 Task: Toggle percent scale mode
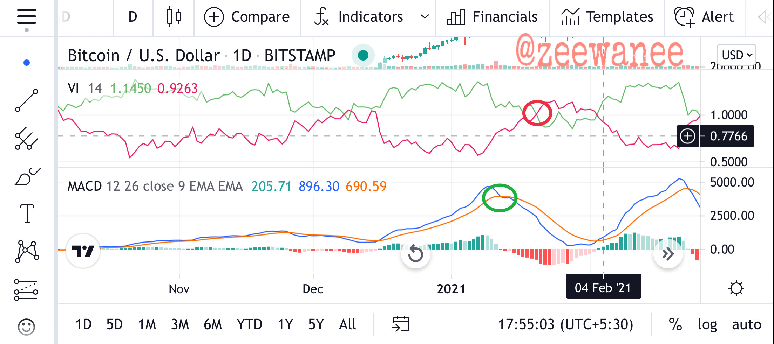pos(675,324)
